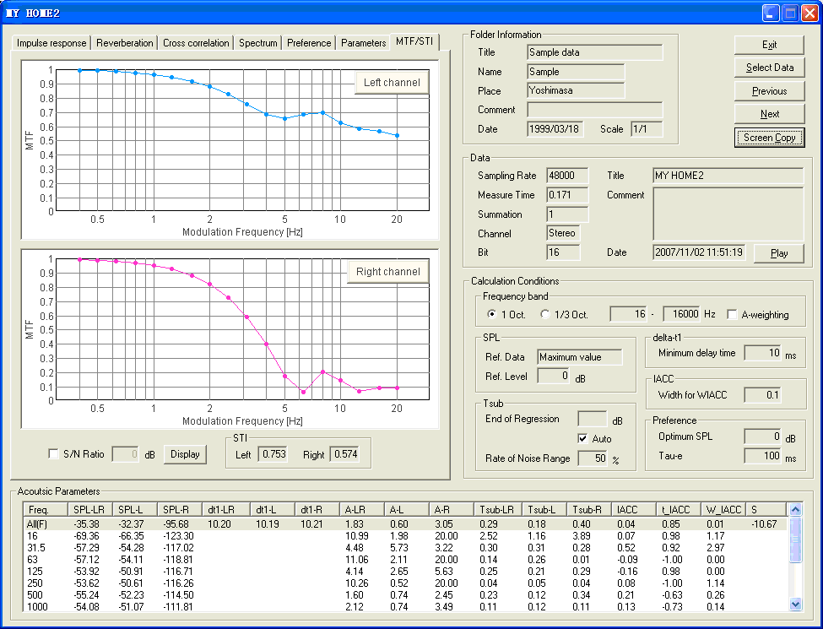This screenshot has width=823, height=629.
Task: Click the Place field Yoshimasa
Action: (576, 90)
